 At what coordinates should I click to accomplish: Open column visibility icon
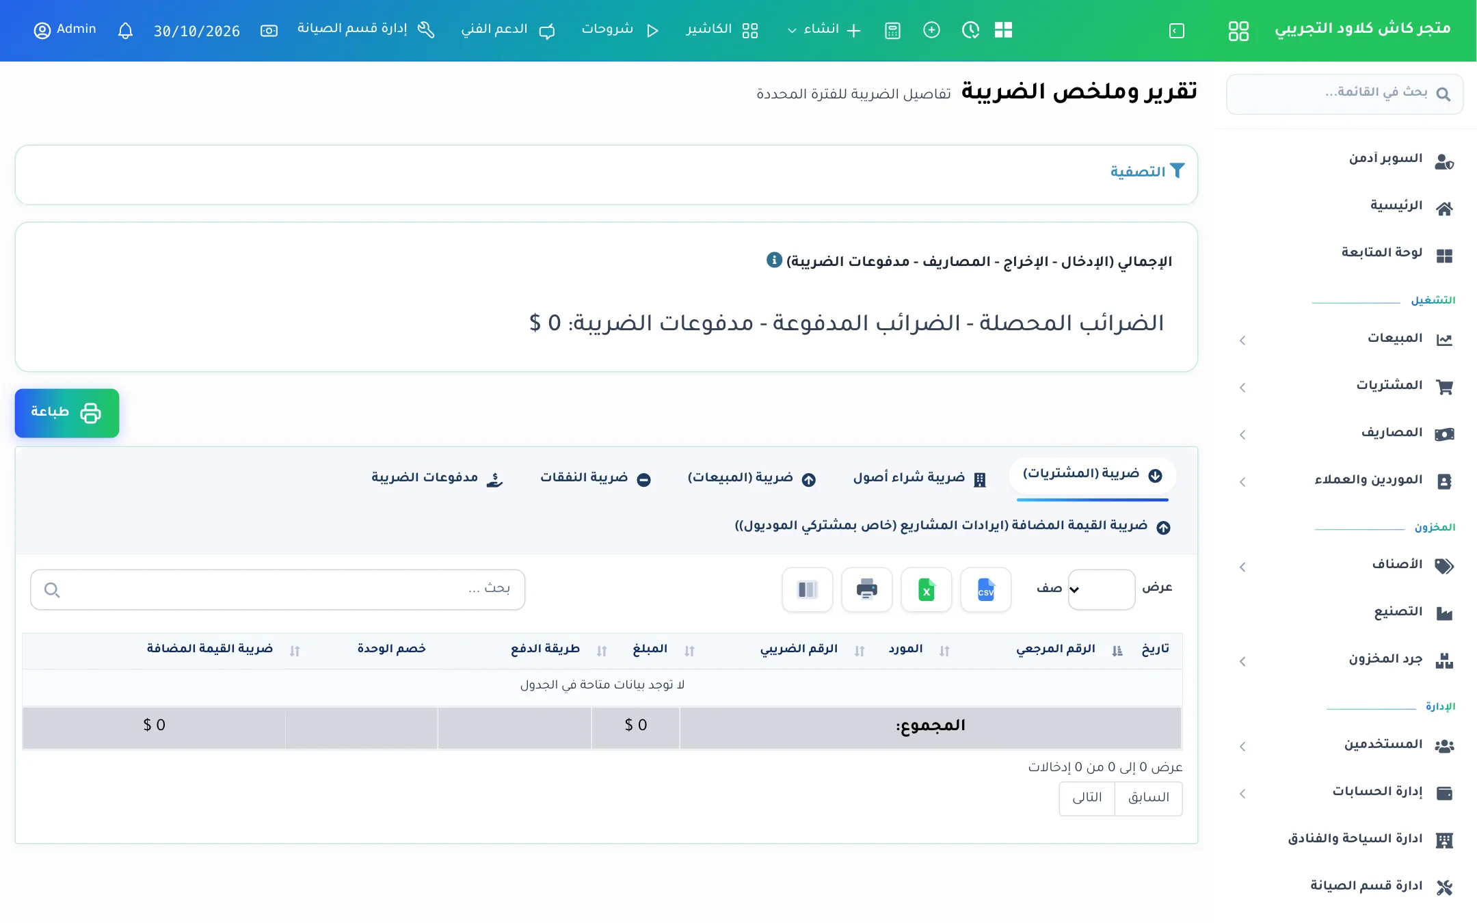point(807,589)
